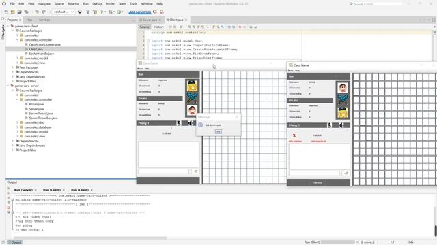Open the Debug menu
The height and width of the screenshot is (245, 437).
coord(97,4)
